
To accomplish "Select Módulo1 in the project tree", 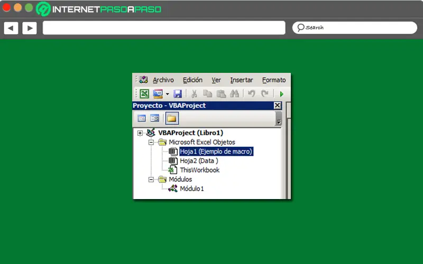I will (192, 188).
